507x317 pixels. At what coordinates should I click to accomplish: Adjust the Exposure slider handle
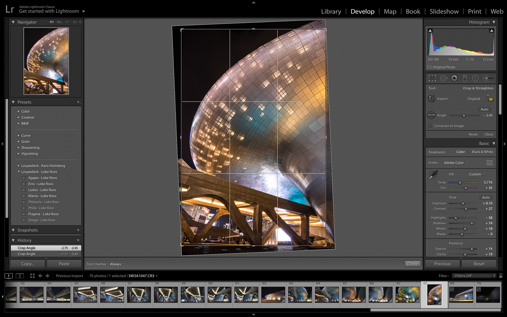click(463, 203)
